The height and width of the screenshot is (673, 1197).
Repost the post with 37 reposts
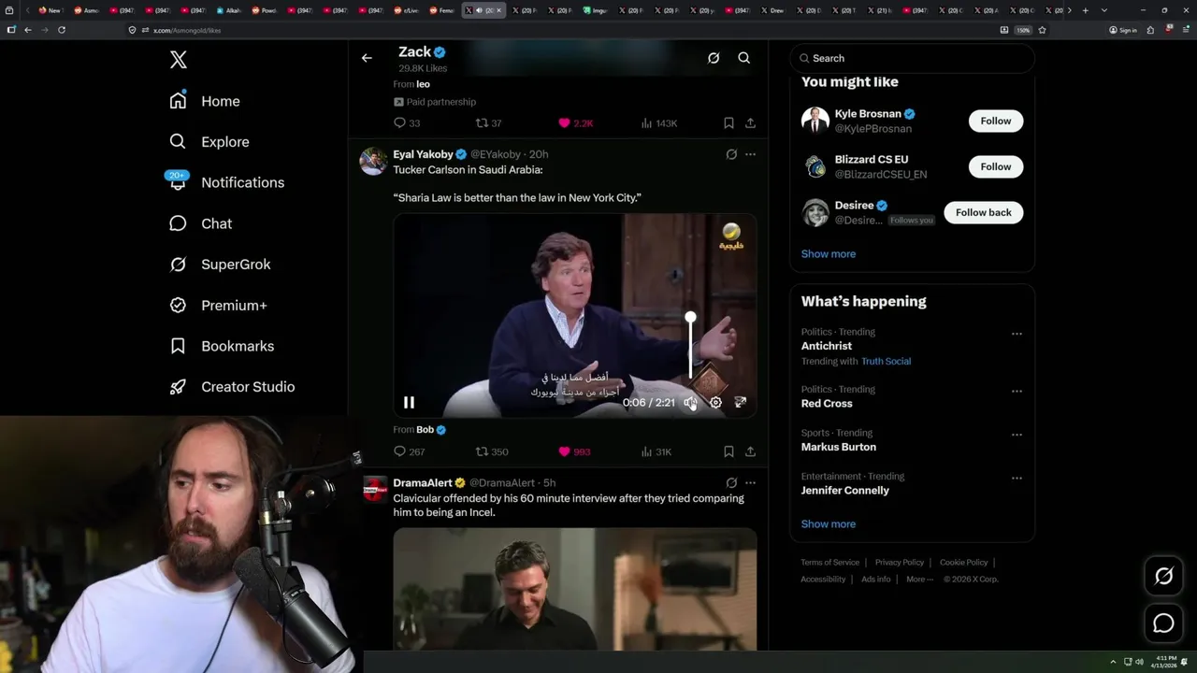489,123
